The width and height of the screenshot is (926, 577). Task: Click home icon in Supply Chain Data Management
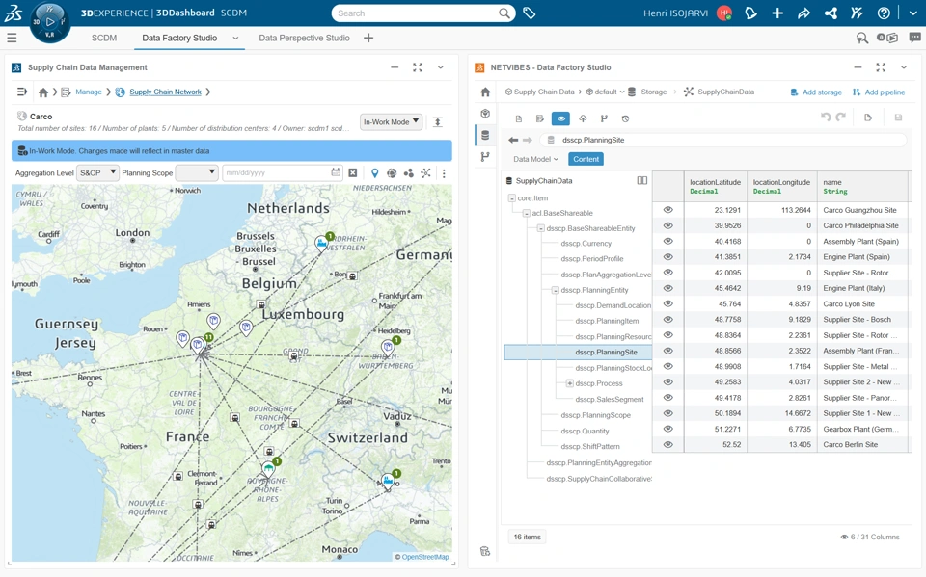(43, 92)
